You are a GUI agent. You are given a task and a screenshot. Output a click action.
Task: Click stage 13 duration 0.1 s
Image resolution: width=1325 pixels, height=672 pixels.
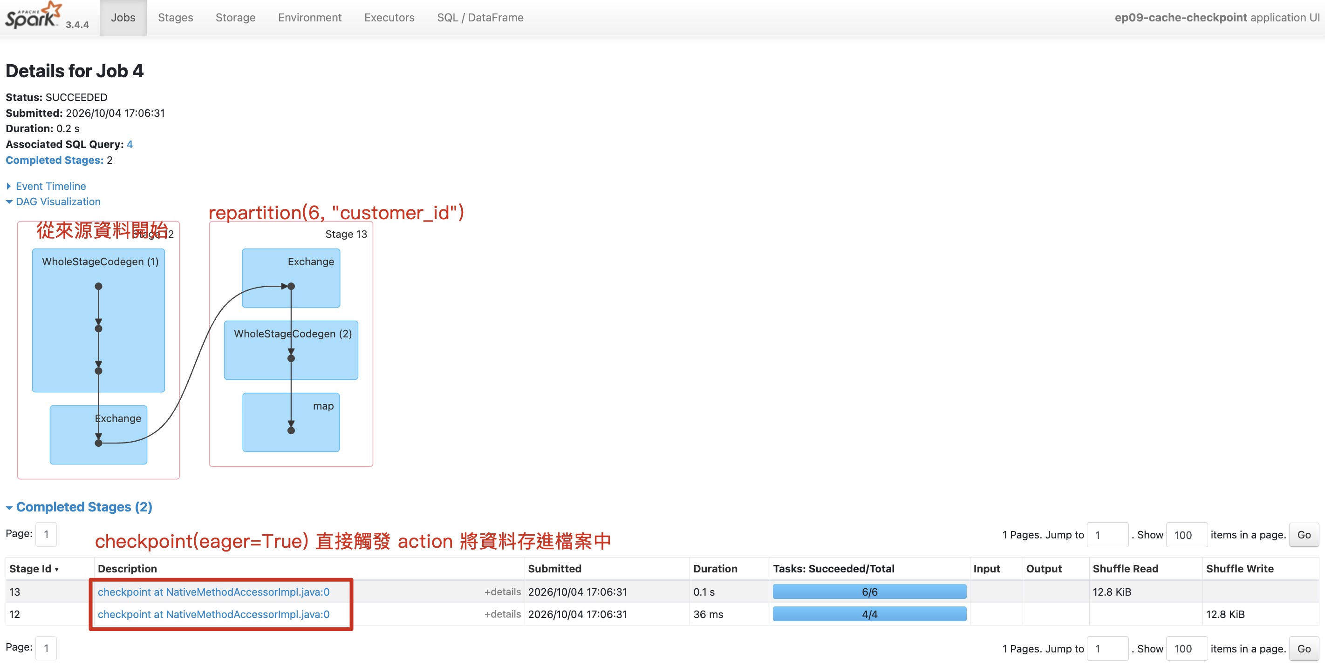click(703, 592)
